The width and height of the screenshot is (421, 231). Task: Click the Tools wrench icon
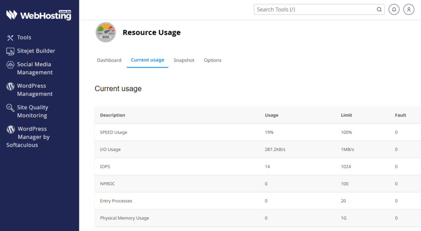pyautogui.click(x=10, y=38)
